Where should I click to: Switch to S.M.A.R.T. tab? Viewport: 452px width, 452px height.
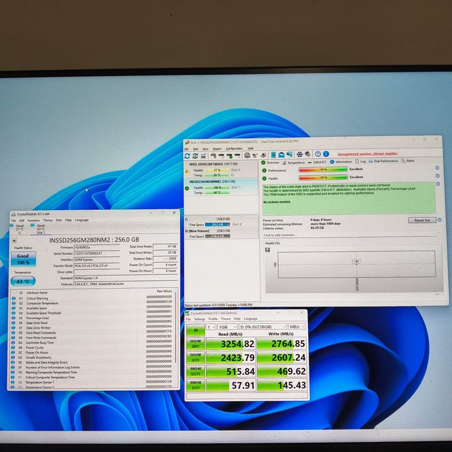tap(317, 162)
